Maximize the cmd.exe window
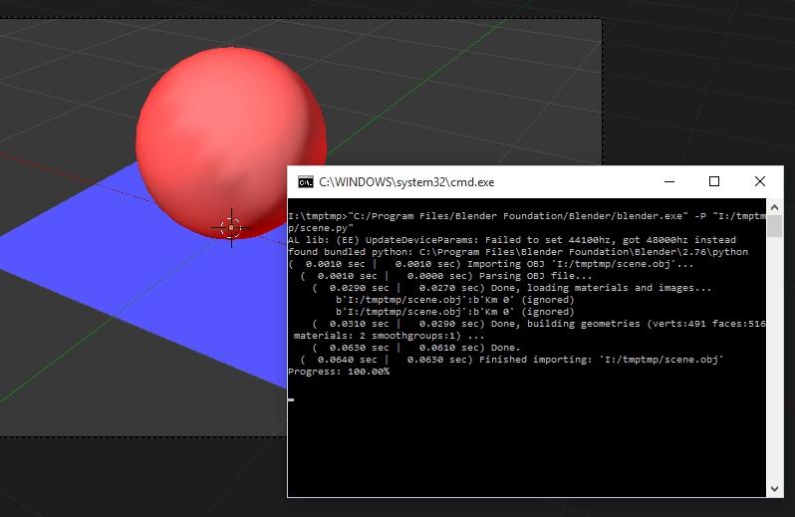This screenshot has height=517, width=795. 714,181
